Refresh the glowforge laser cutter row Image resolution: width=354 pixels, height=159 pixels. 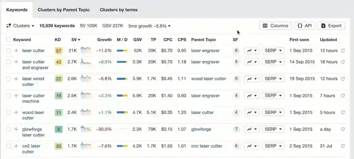343,129
